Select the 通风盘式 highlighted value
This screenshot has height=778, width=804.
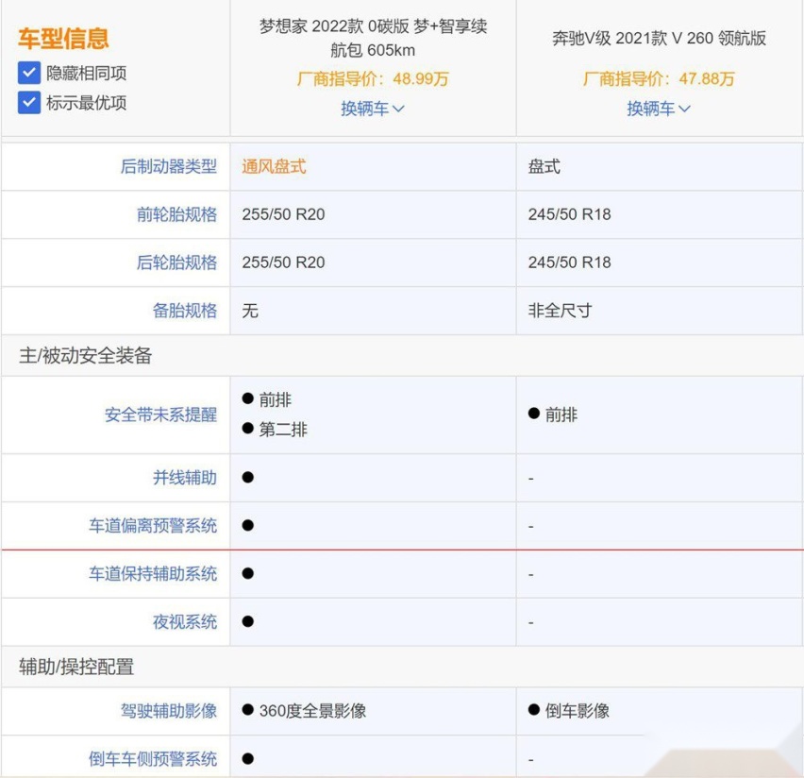[274, 166]
